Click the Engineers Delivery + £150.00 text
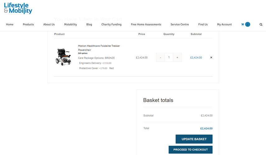 pyautogui.click(x=95, y=63)
